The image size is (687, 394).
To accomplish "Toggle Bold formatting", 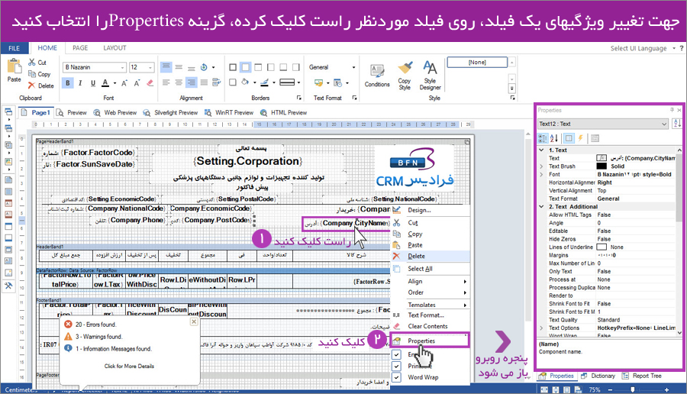I will 67,82.
